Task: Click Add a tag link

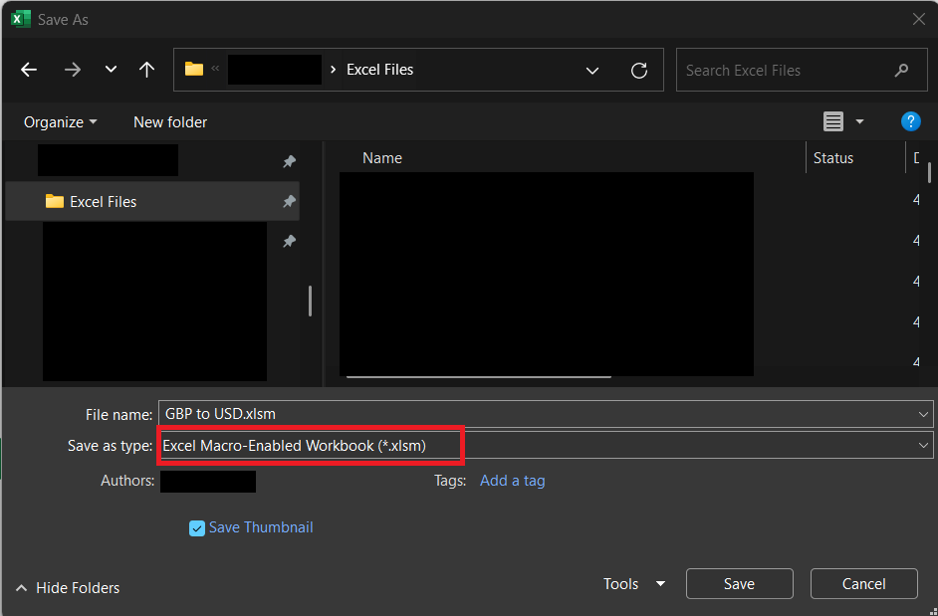Action: pyautogui.click(x=512, y=481)
